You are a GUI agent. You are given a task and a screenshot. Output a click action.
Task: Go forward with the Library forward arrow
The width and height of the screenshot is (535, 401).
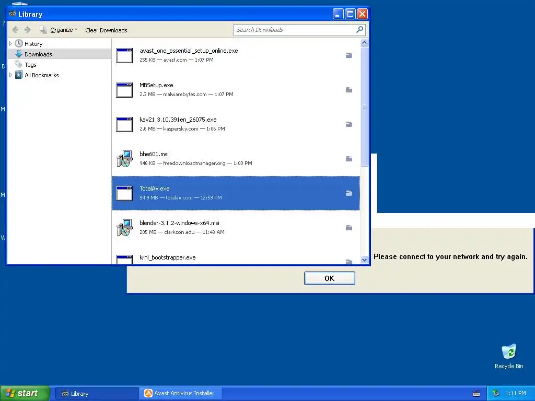pyautogui.click(x=28, y=30)
